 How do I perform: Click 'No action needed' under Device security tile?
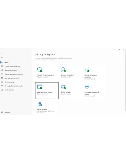(x=66, y=94)
